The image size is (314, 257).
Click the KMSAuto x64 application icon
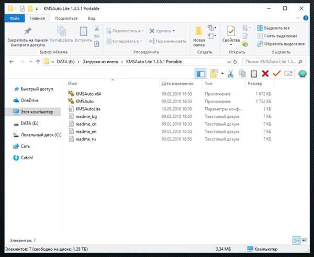(71, 94)
